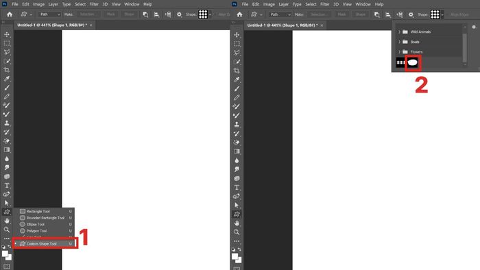Open foreground color swatch in left window
The image size is (480, 270).
pyautogui.click(x=5, y=254)
